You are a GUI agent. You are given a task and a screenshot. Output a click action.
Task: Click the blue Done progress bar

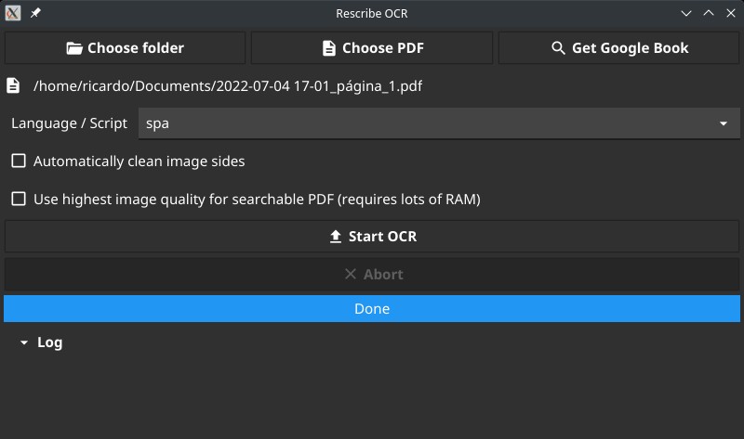[372, 309]
